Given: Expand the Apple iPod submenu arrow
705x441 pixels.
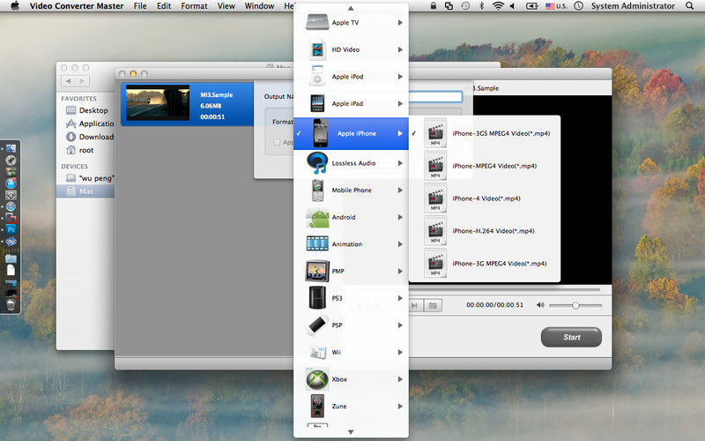Looking at the screenshot, I should [400, 77].
